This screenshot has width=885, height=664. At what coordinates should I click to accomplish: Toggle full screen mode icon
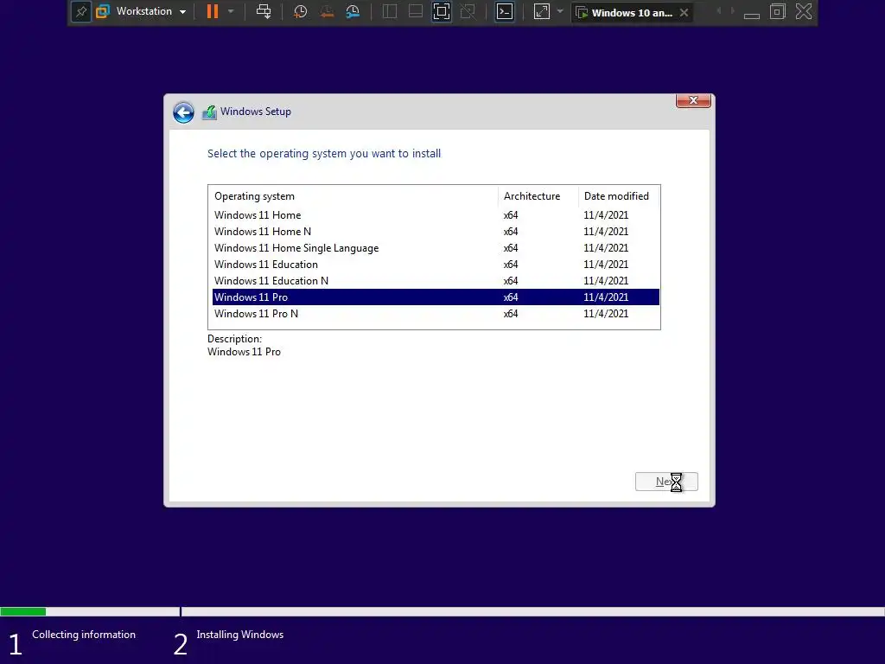pyautogui.click(x=442, y=11)
